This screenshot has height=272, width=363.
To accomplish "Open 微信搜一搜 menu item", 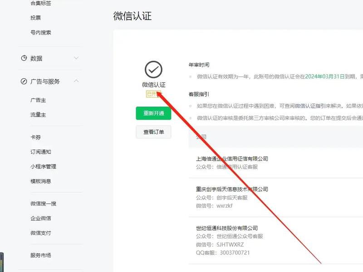I will coord(43,204).
